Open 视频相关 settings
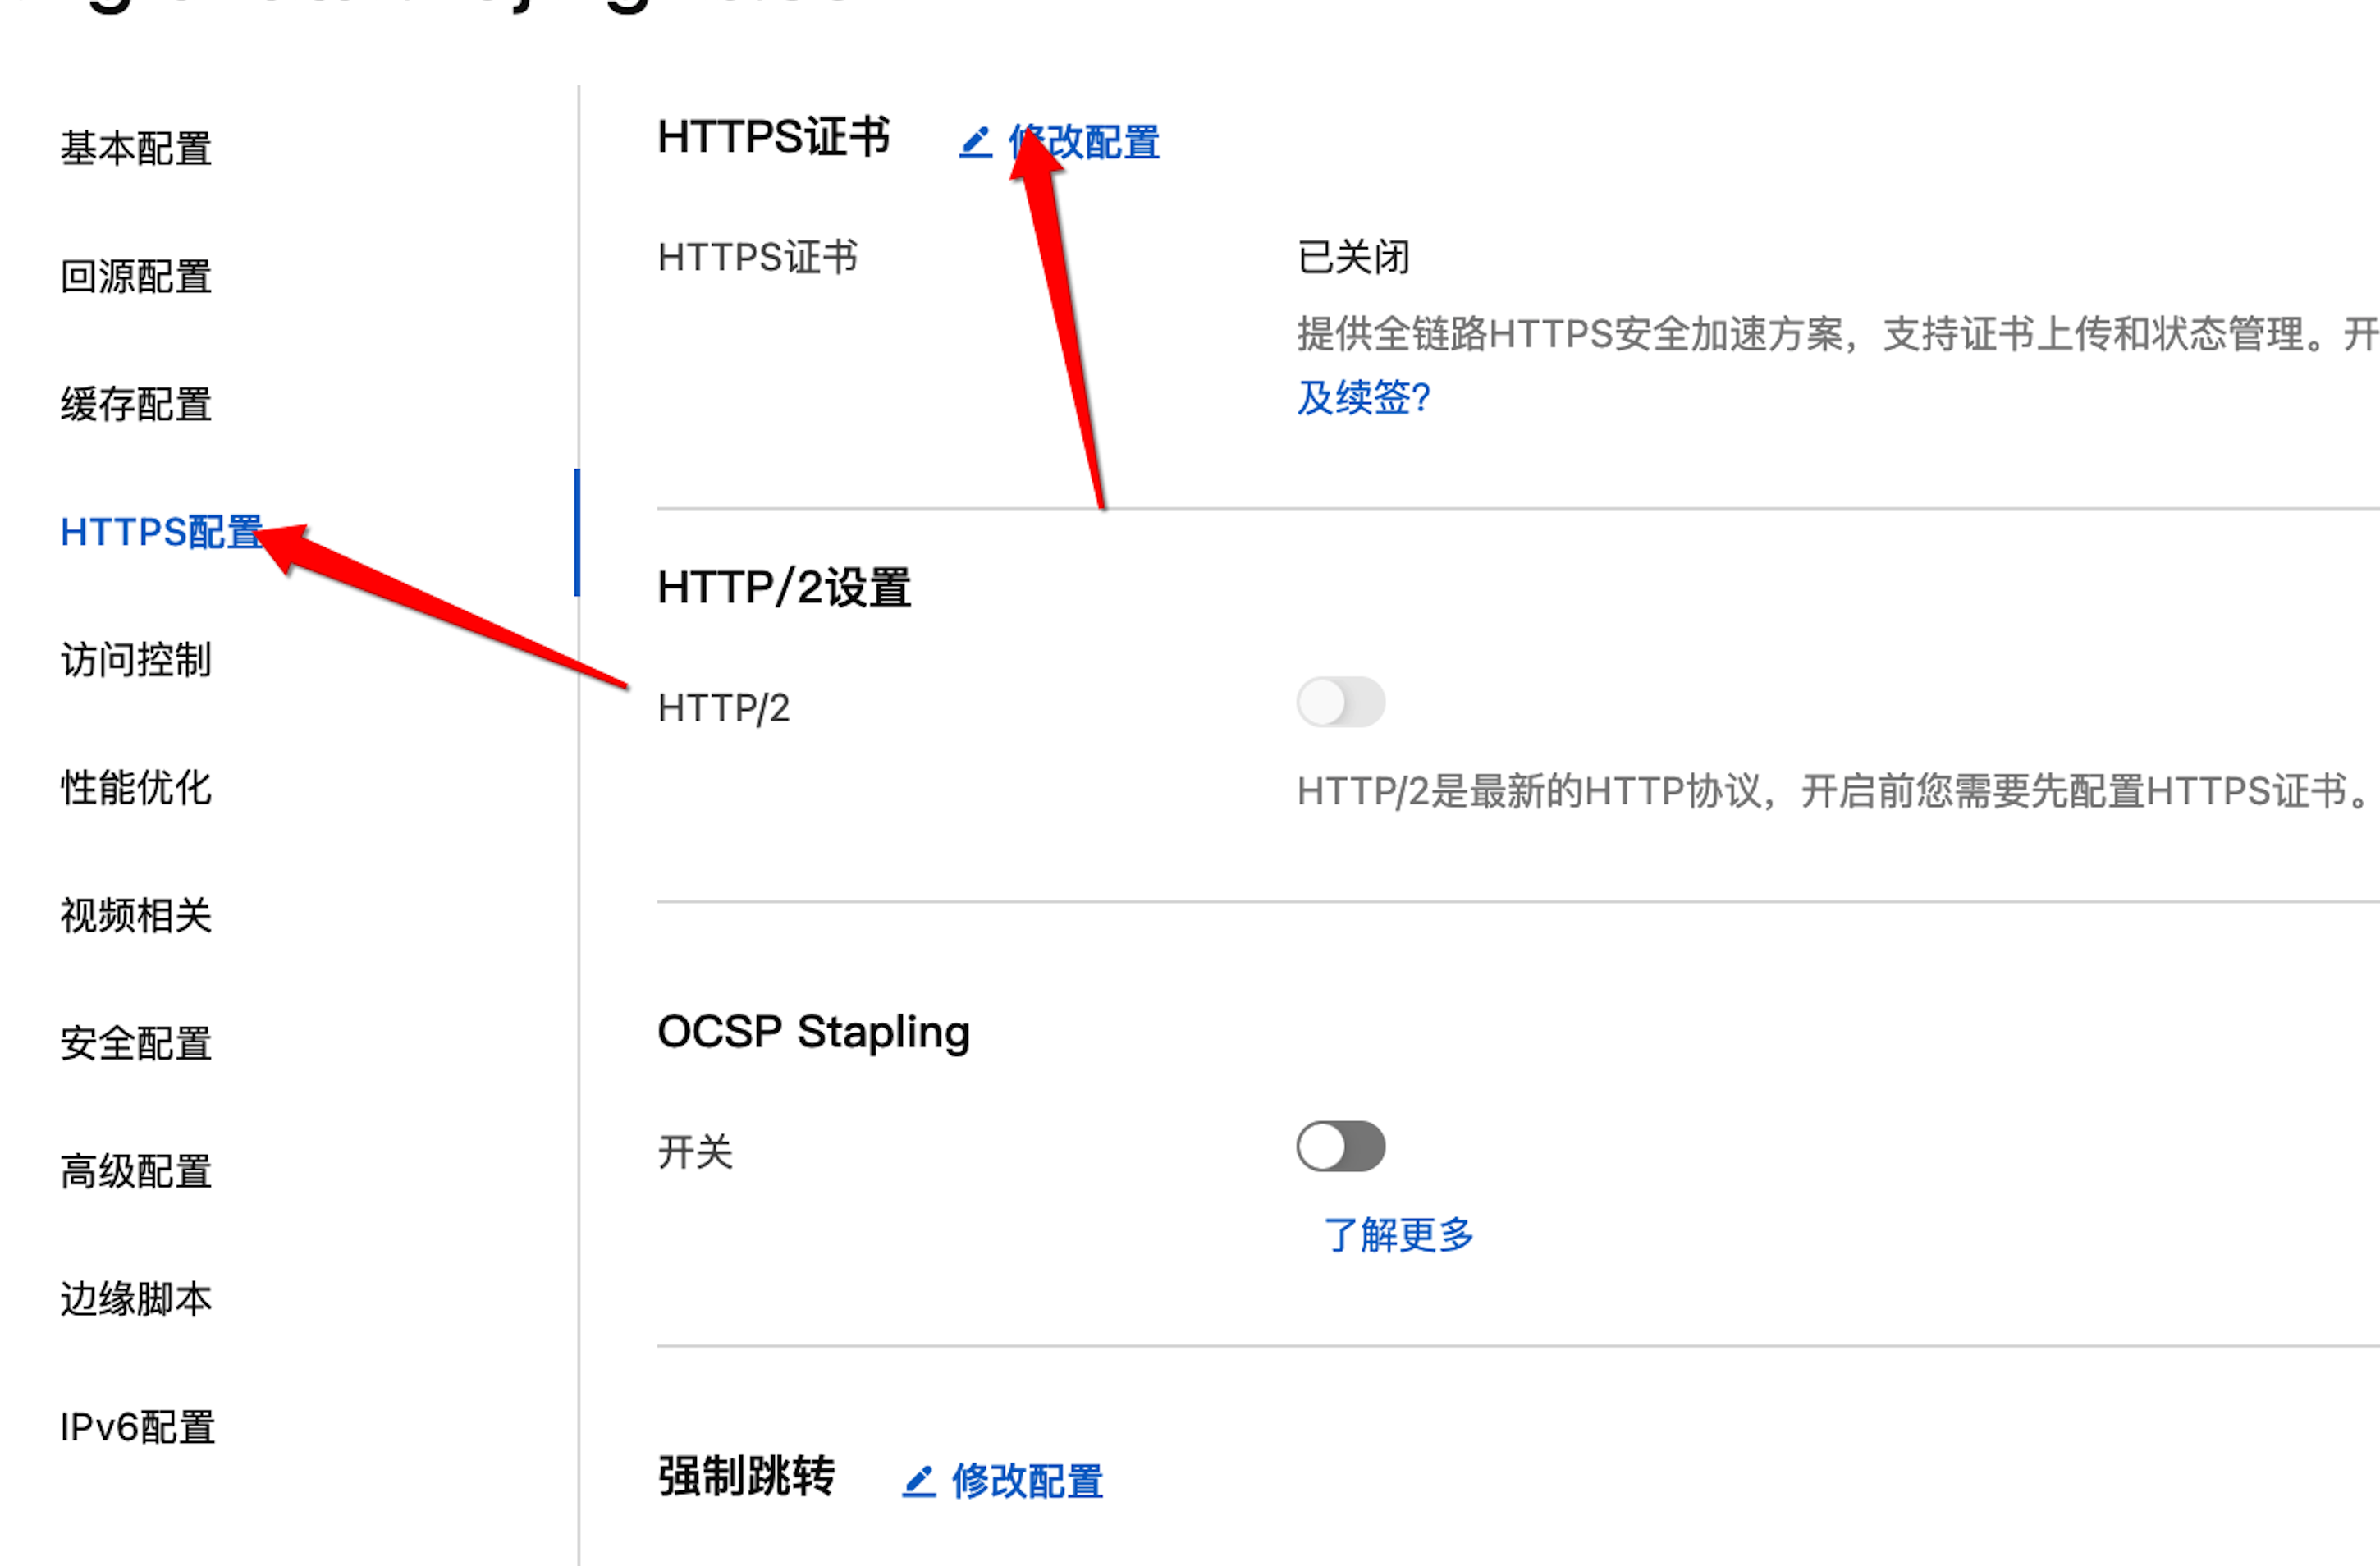 136,916
